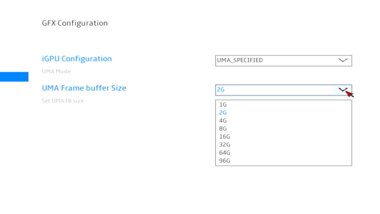Select the iGPU Configuration setting label
This screenshot has height=214, width=380.
77,59
